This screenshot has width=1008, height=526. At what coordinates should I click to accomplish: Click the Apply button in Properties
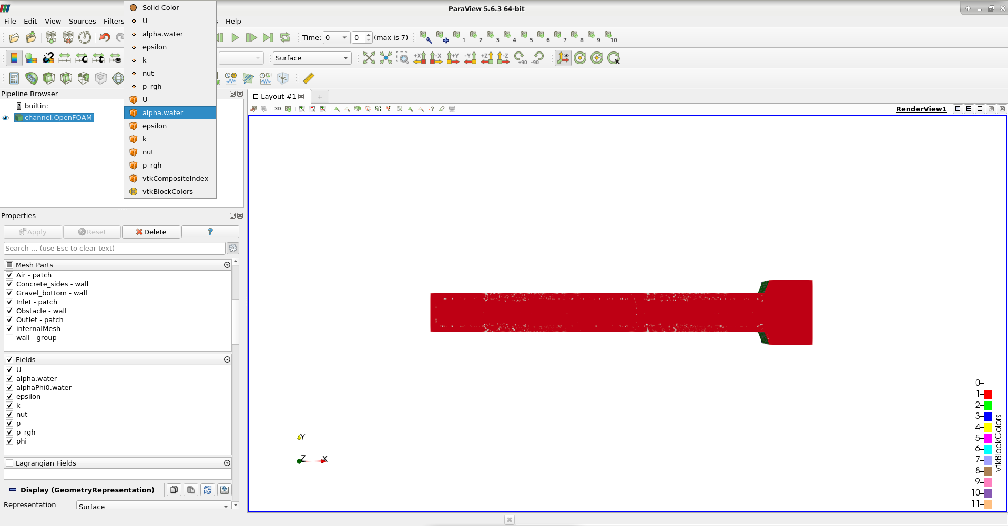click(33, 232)
